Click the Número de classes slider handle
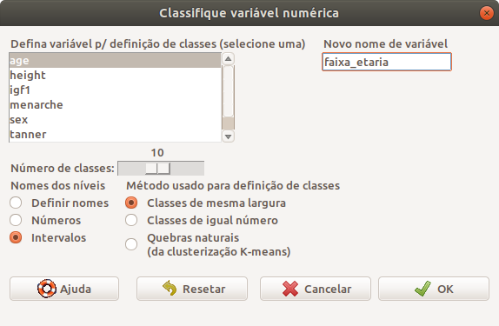This screenshot has height=326, width=499. [157, 168]
